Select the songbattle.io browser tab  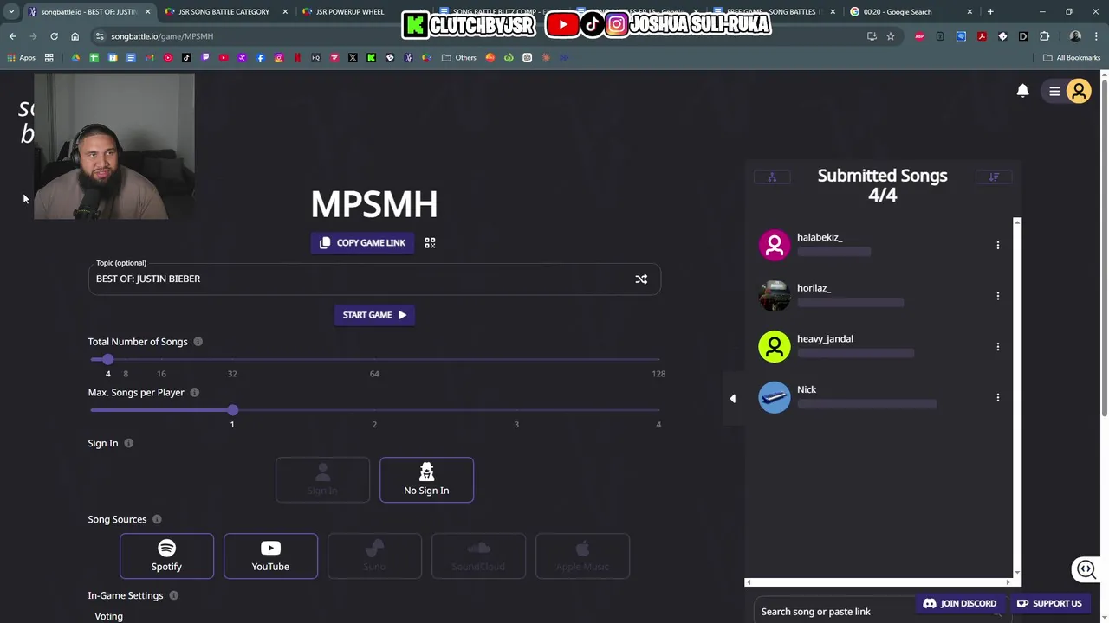point(88,12)
